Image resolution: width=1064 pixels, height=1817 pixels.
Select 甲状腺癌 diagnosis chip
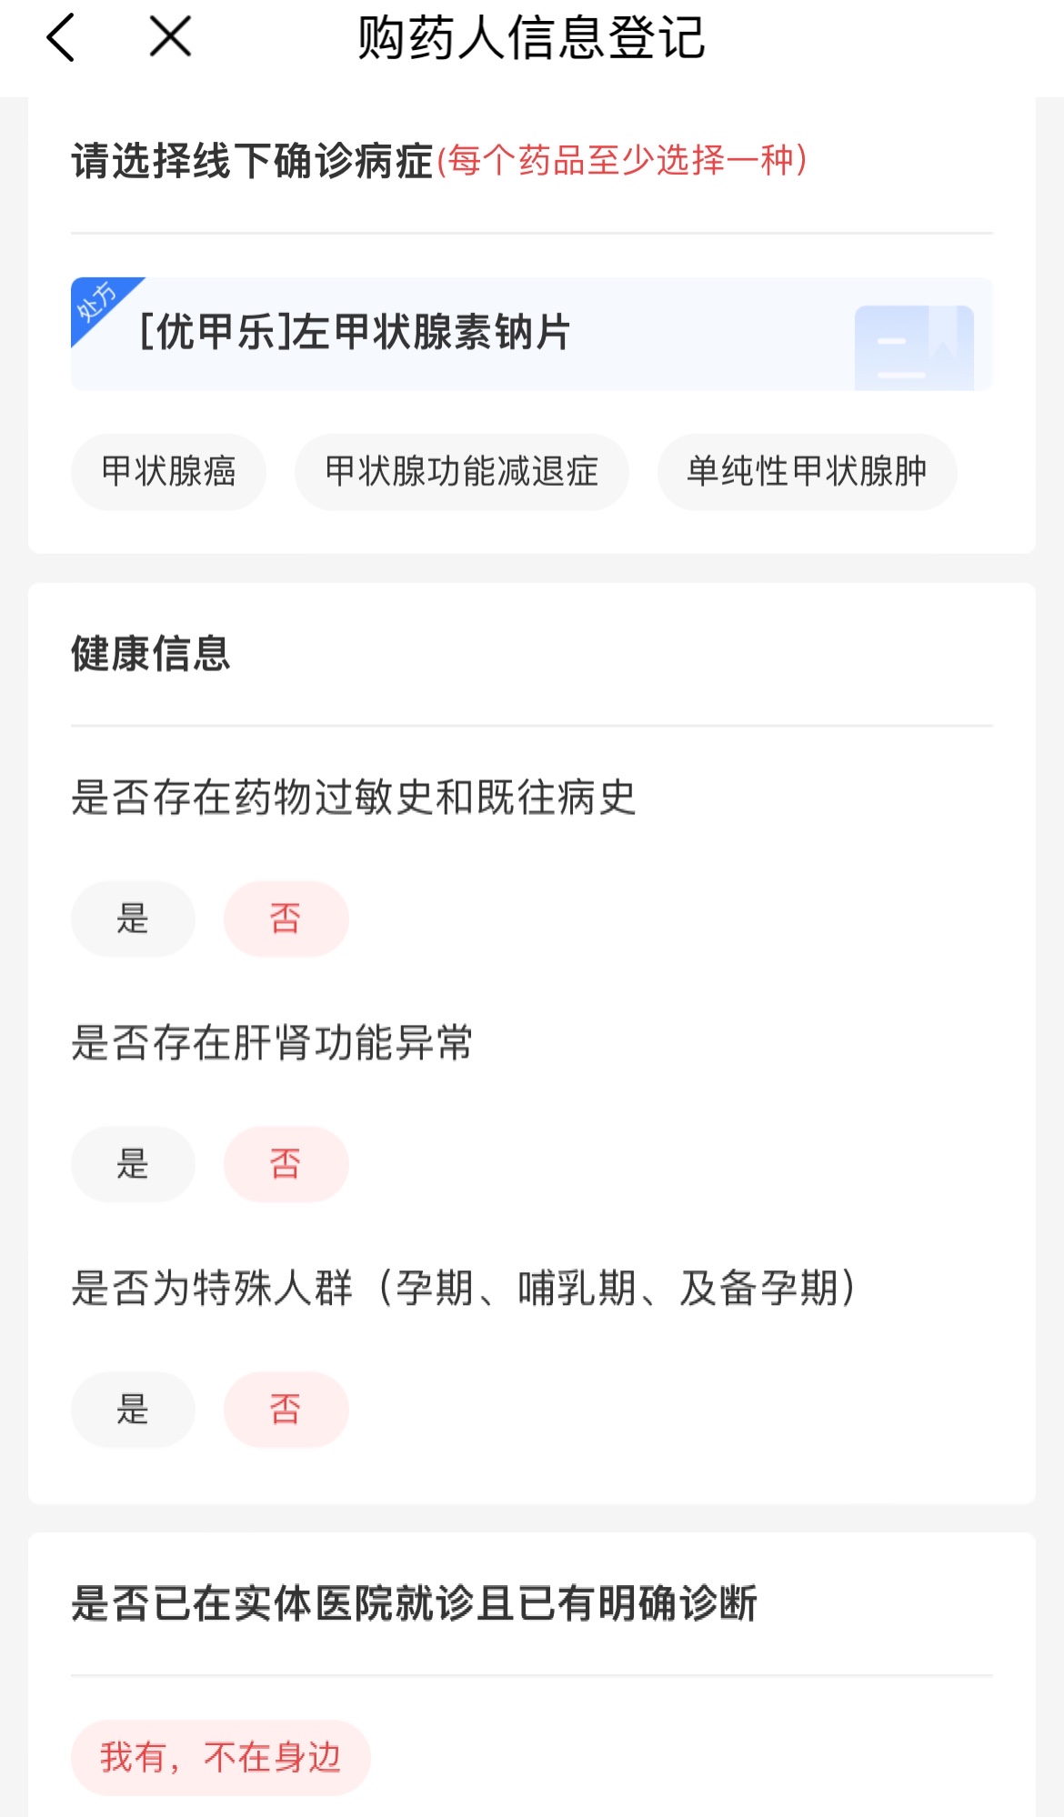[x=168, y=472]
